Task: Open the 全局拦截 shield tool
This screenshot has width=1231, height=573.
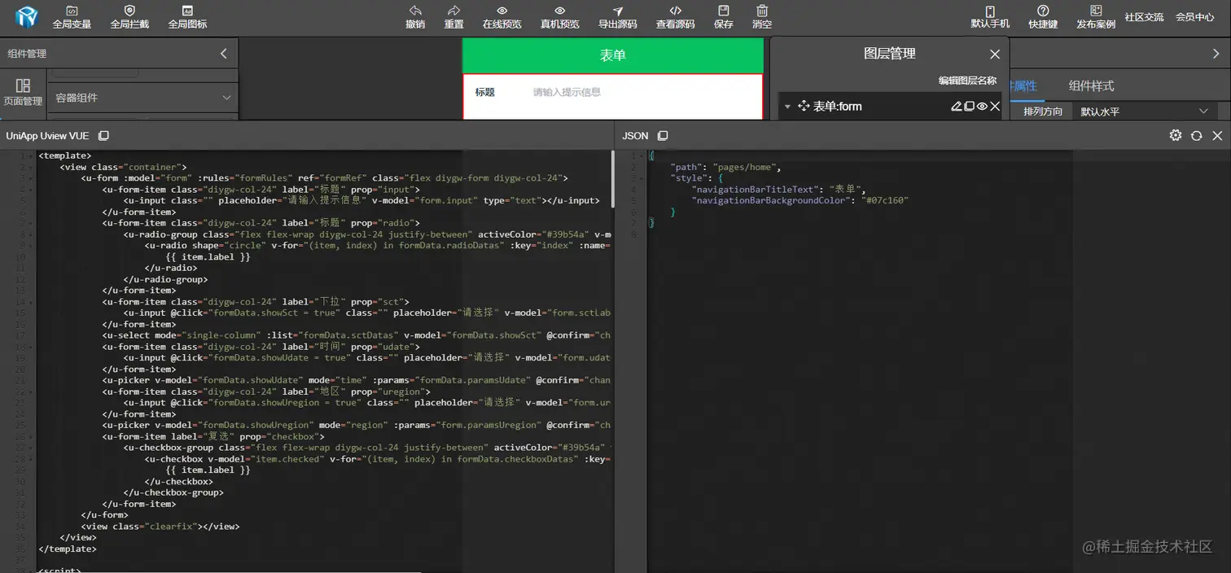Action: click(129, 17)
